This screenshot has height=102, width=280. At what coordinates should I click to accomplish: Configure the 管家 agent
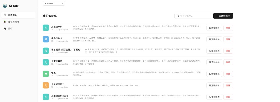tap(214, 74)
